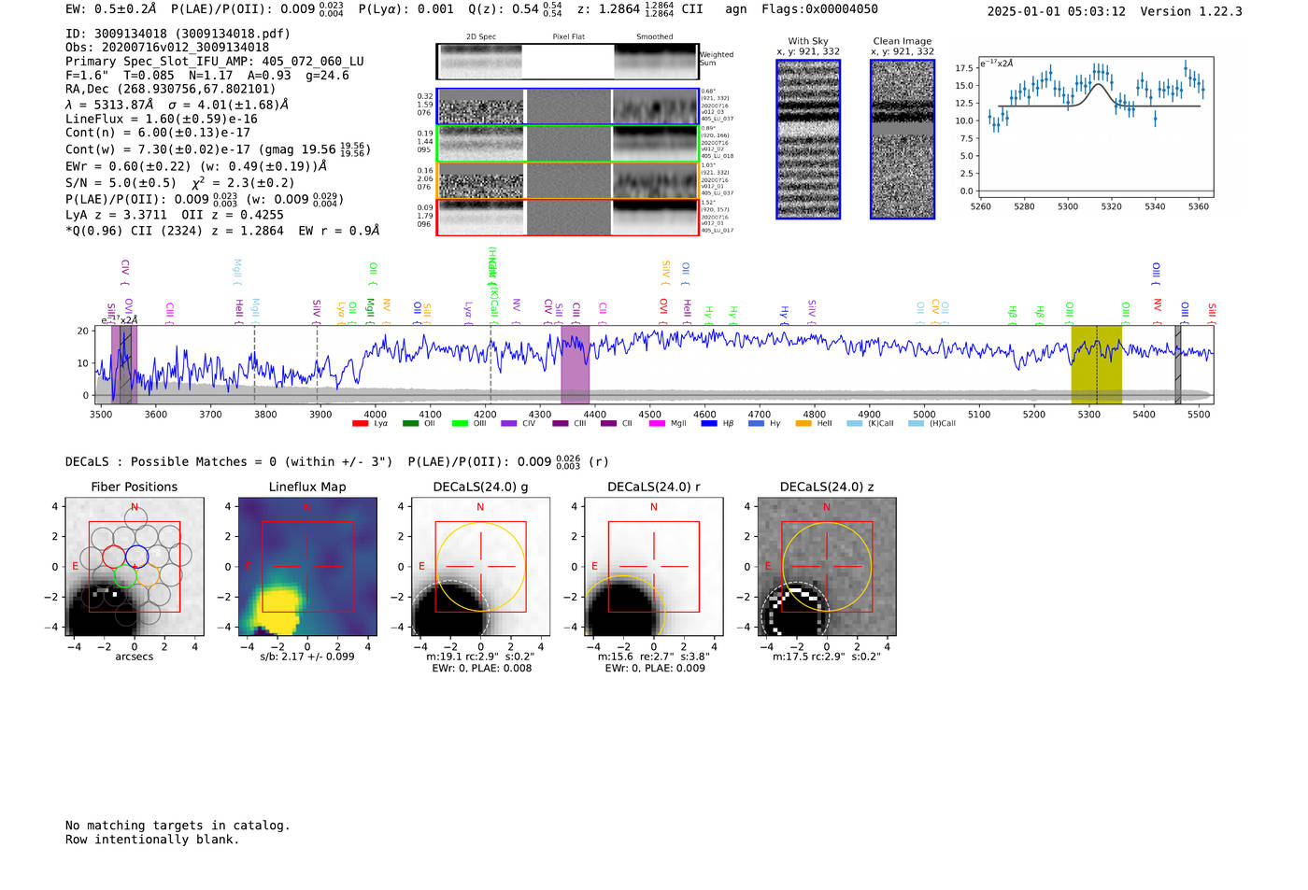Click the Clean Image cutout
This screenshot has width=1308, height=890.
click(x=903, y=139)
